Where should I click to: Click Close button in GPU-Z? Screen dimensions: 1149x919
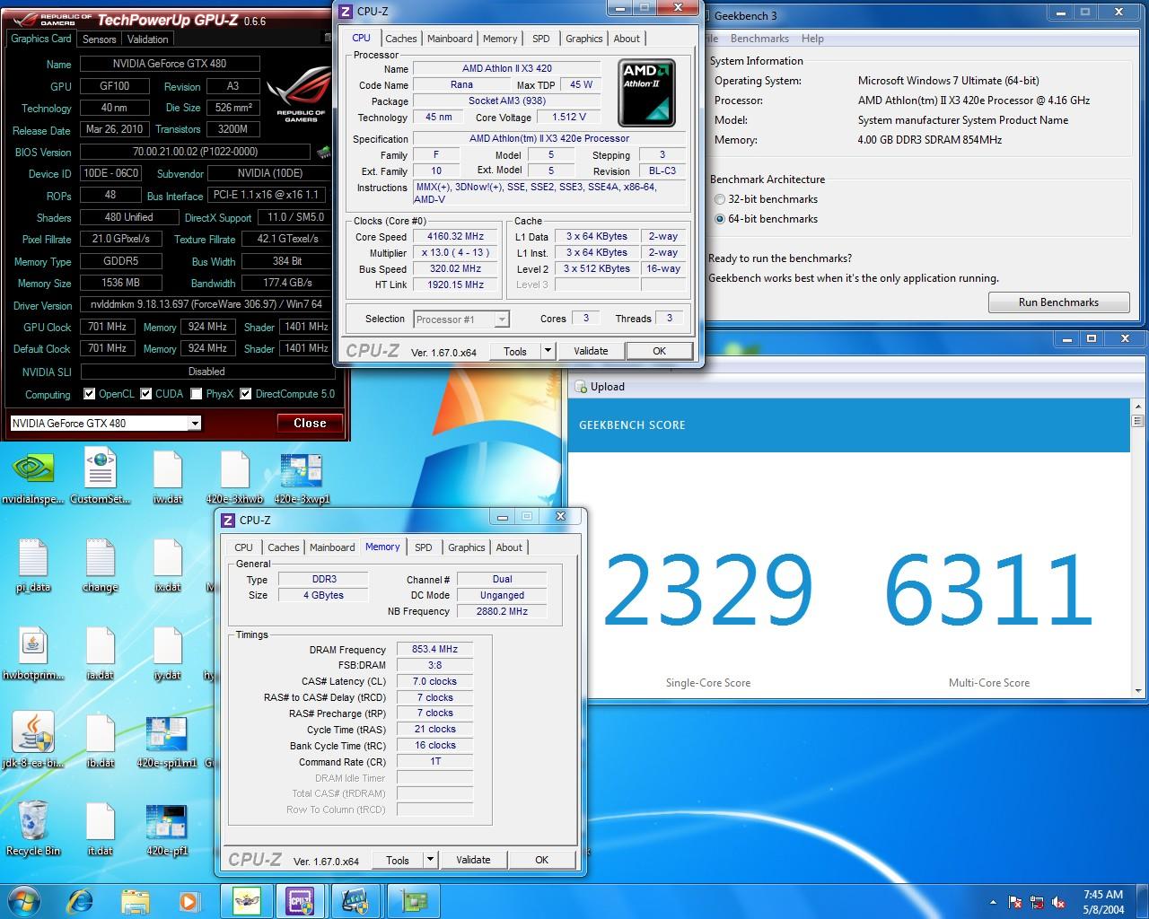point(310,423)
